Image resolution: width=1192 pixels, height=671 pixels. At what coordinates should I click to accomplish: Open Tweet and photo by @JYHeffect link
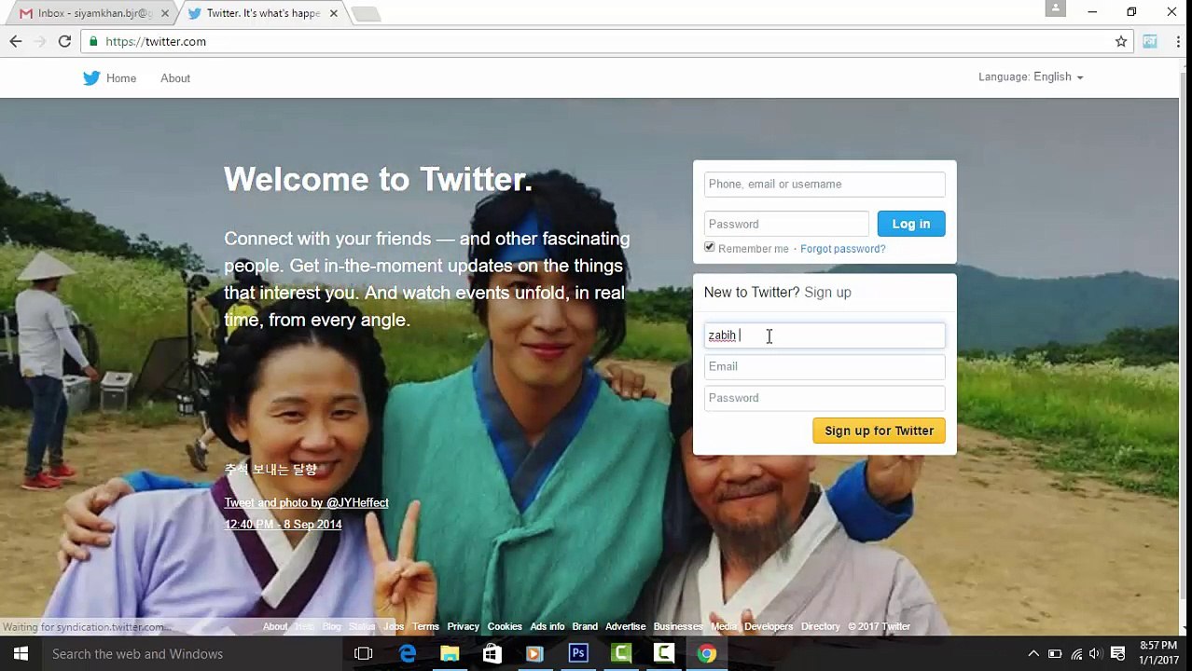click(x=306, y=502)
